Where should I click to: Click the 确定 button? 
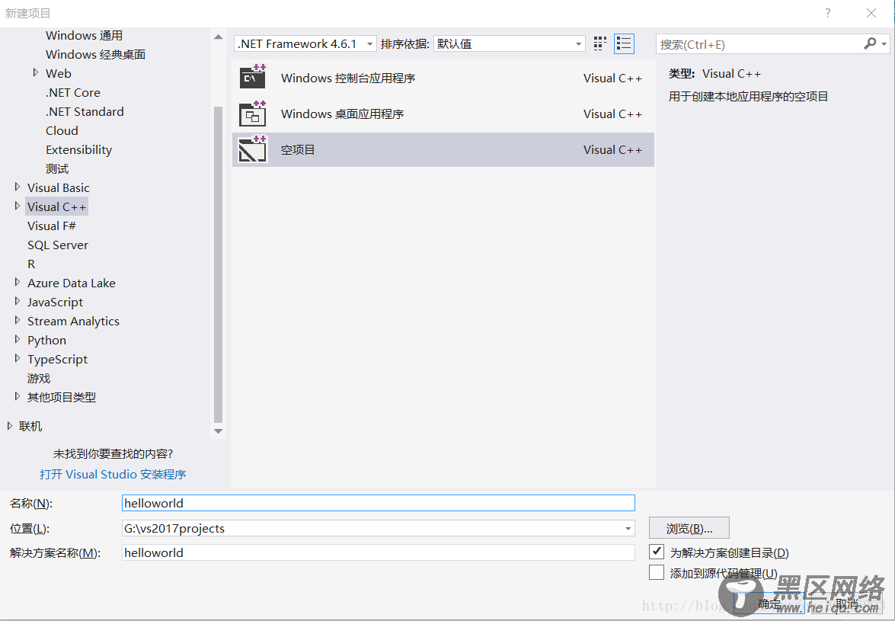coord(769,603)
